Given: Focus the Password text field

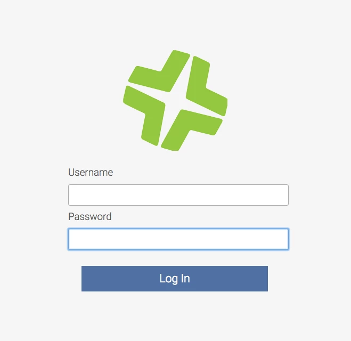Looking at the screenshot, I should pos(178,239).
